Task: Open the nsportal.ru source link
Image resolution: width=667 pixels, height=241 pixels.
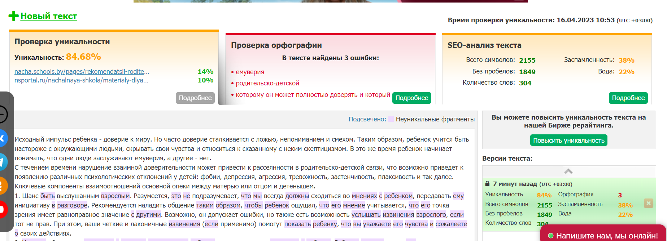Action: 81,80
